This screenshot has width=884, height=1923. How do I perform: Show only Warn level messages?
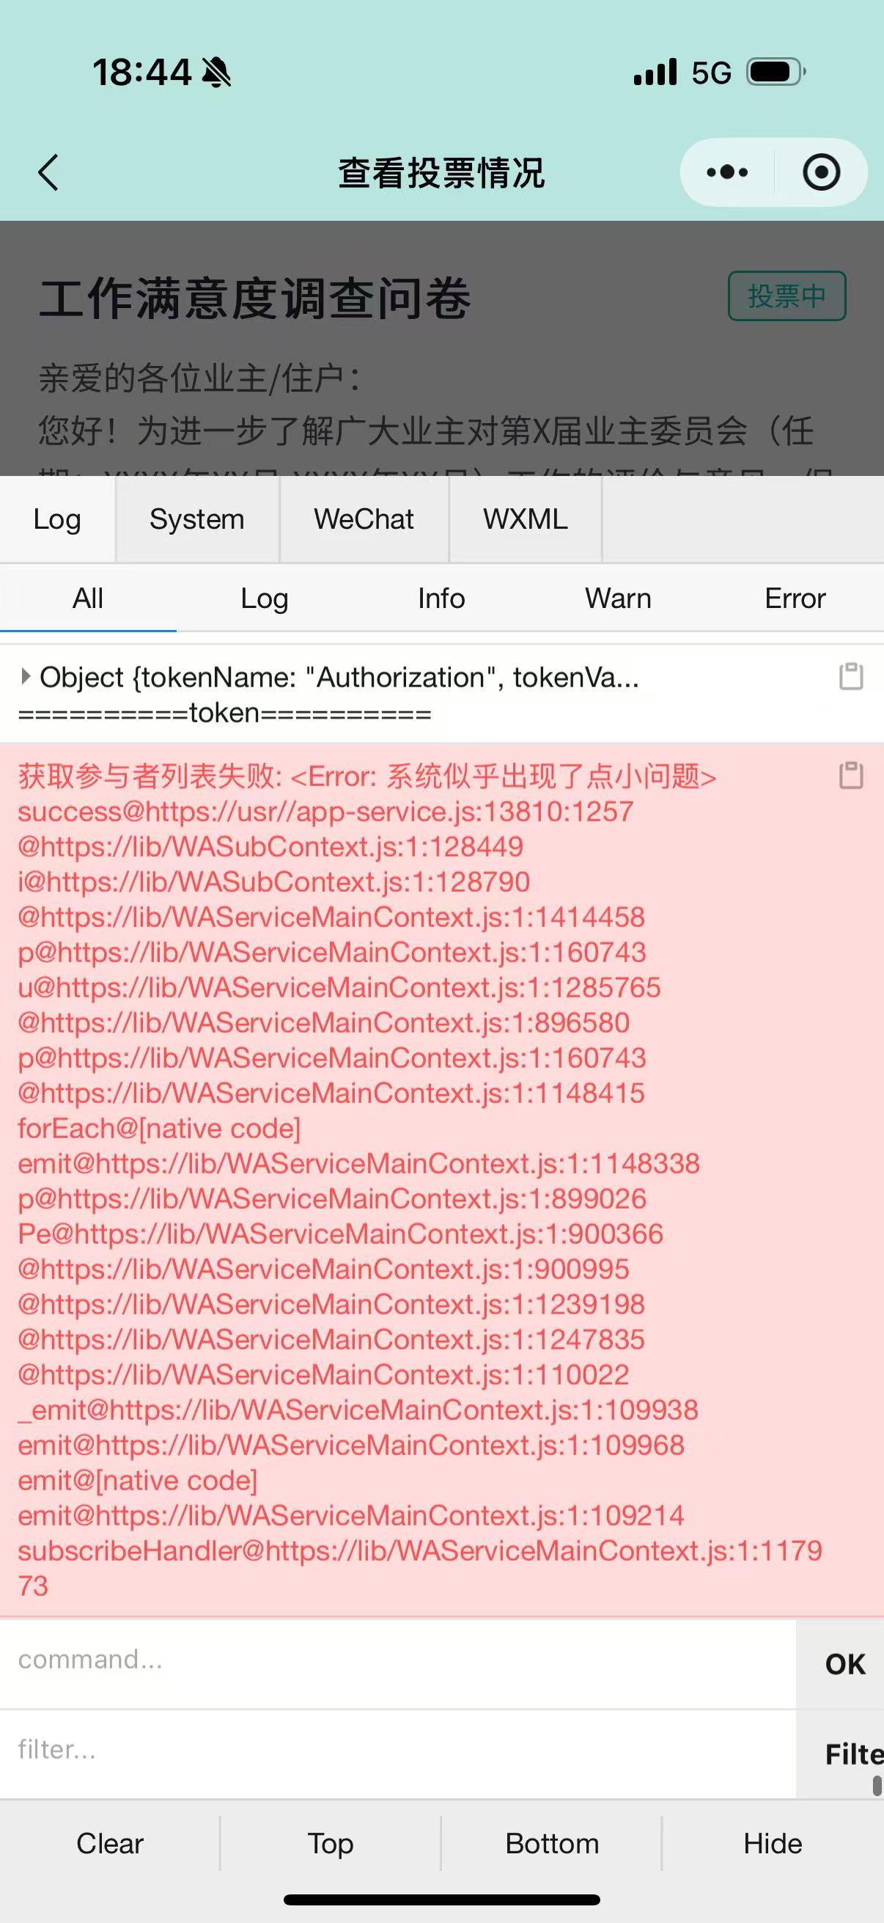(619, 598)
